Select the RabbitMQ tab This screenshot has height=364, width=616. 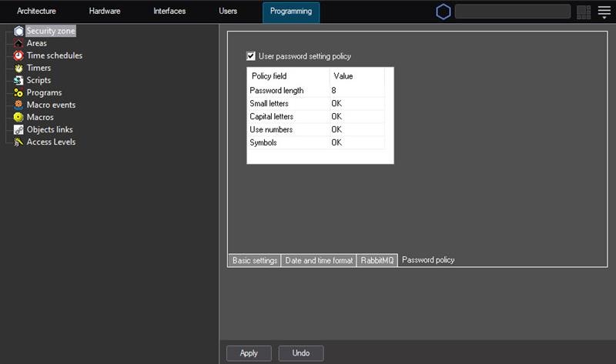(377, 260)
